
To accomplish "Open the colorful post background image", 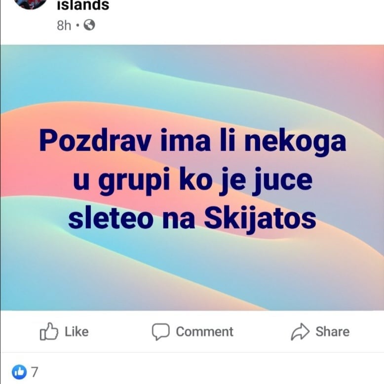I will (x=192, y=178).
